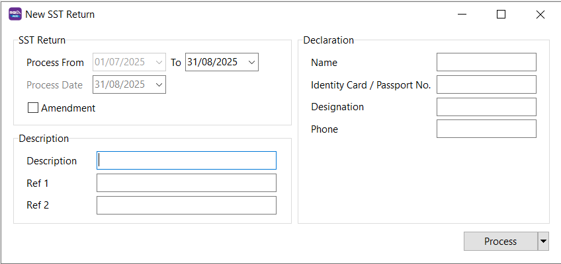The height and width of the screenshot is (264, 561).
Task: Click the Process Date value field
Action: pyautogui.click(x=122, y=84)
